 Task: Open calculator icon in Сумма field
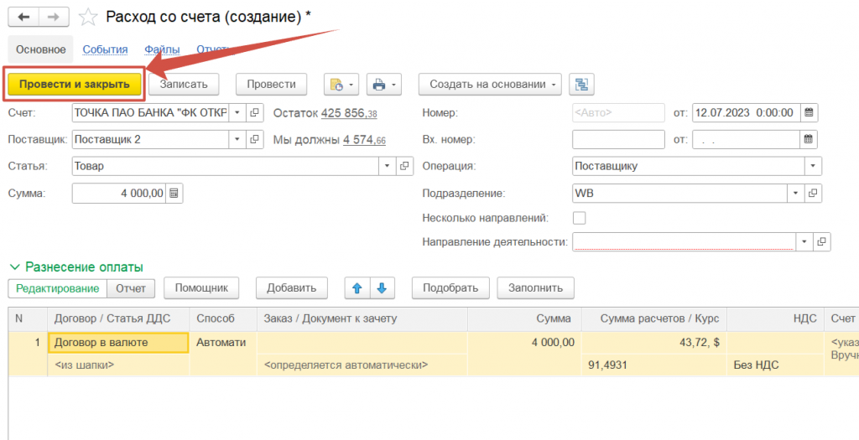(174, 194)
